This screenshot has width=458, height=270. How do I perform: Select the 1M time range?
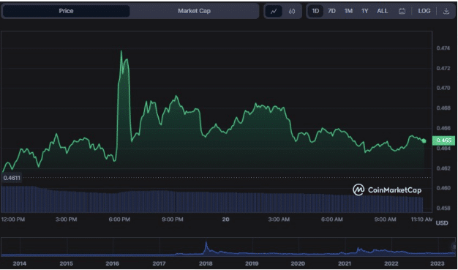348,11
